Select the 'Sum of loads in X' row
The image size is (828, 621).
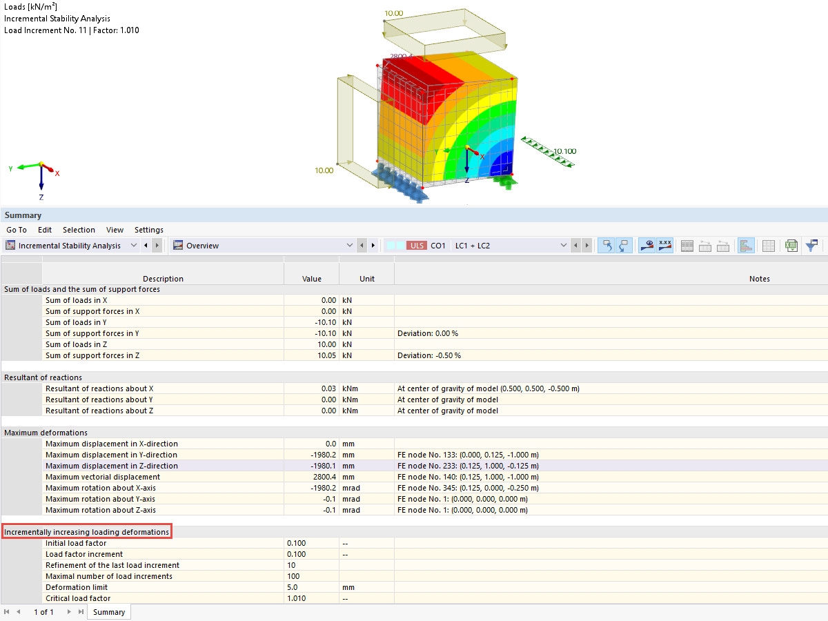tap(414, 300)
